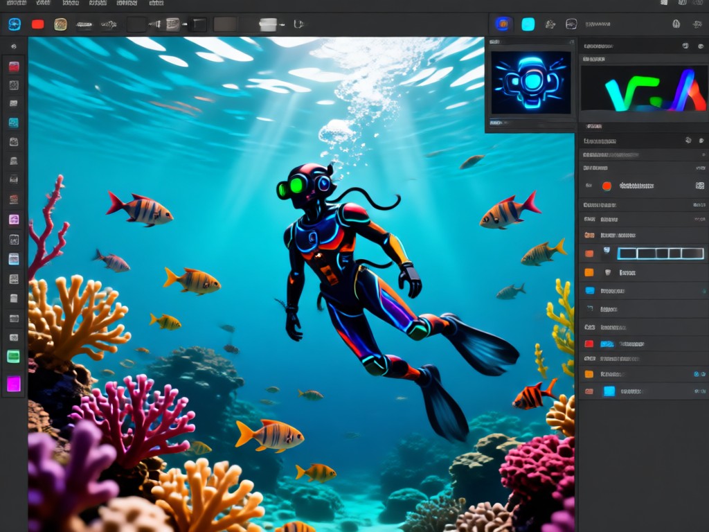Viewport: 709px width, 532px height.
Task: Click the glowing robot-face preview thumbnail
Action: 531,82
